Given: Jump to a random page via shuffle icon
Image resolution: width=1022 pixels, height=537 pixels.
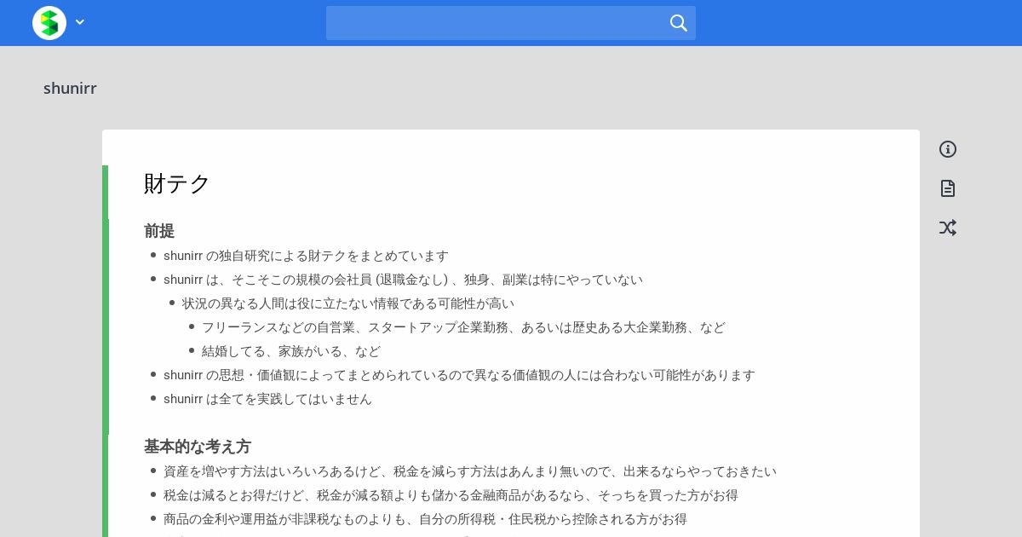Looking at the screenshot, I should pos(948,228).
